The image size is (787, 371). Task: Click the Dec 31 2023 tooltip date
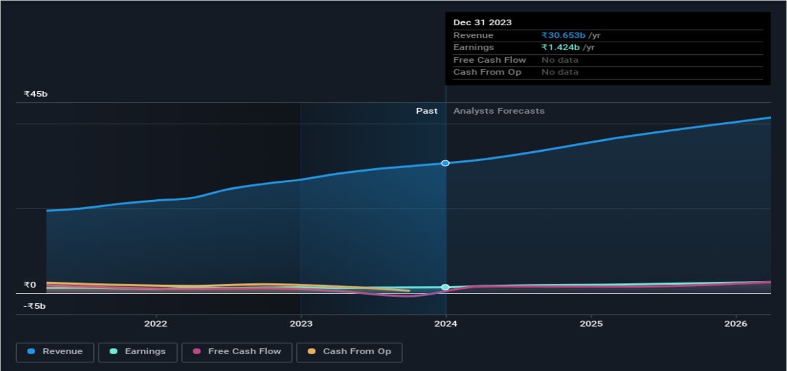482,23
